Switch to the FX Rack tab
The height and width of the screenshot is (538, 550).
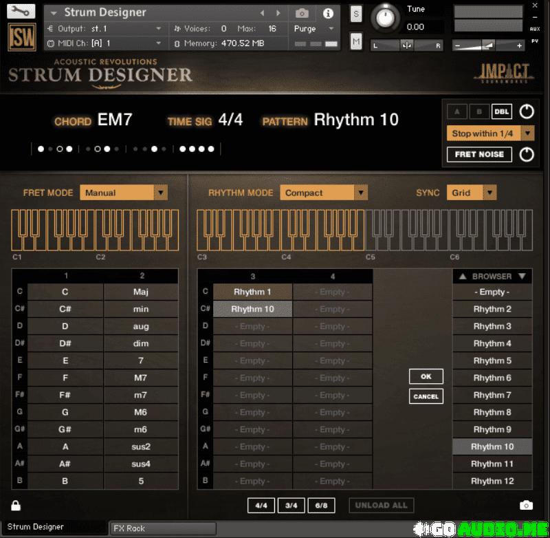pos(130,528)
